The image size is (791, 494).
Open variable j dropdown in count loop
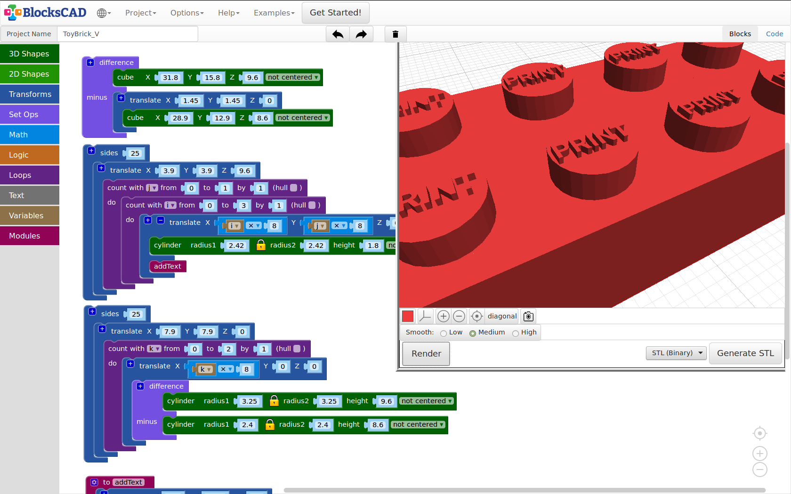click(152, 188)
